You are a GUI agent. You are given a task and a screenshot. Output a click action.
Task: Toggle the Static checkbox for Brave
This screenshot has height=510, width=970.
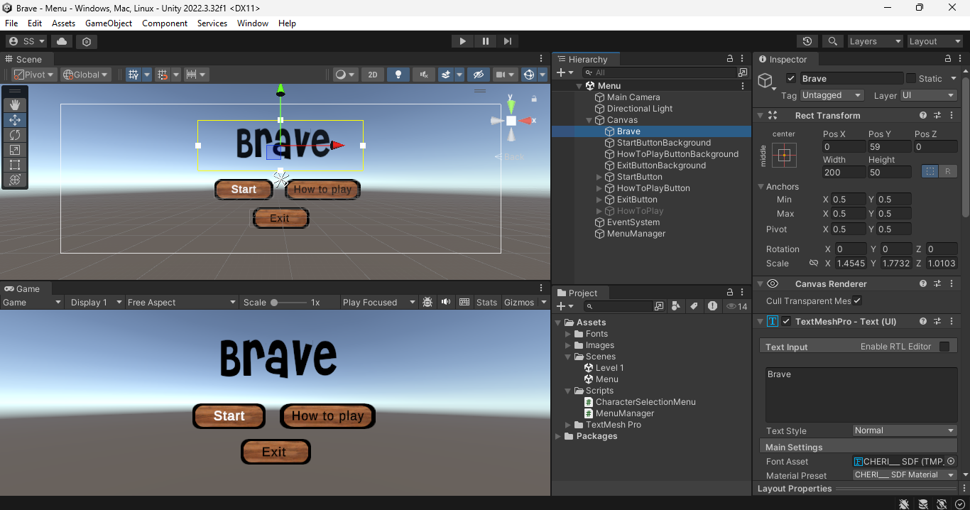point(912,78)
